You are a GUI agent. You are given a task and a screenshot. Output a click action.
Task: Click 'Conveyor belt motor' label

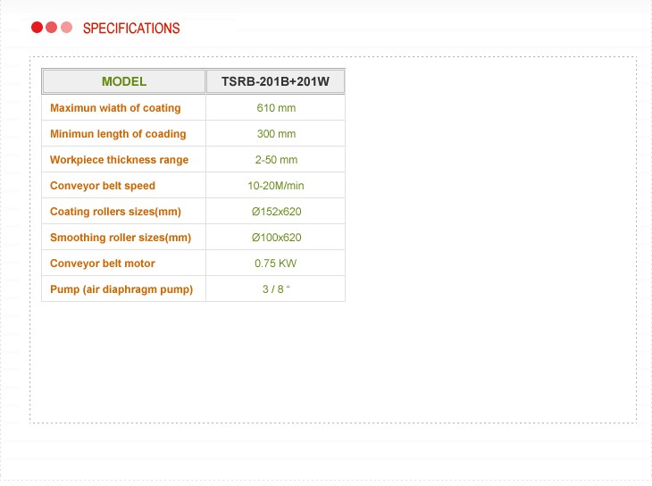coord(103,264)
